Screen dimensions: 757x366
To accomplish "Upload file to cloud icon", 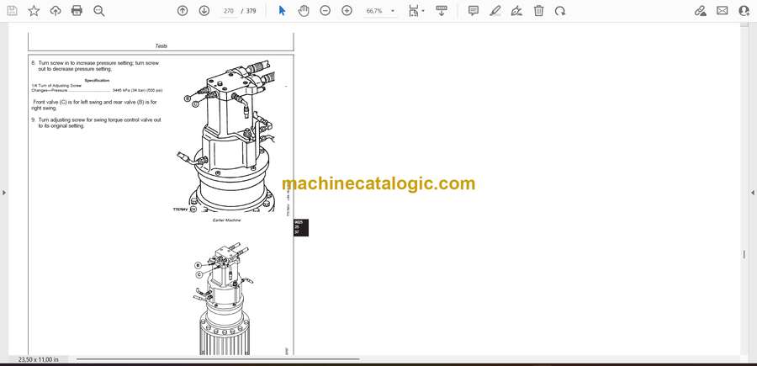I will click(x=56, y=11).
